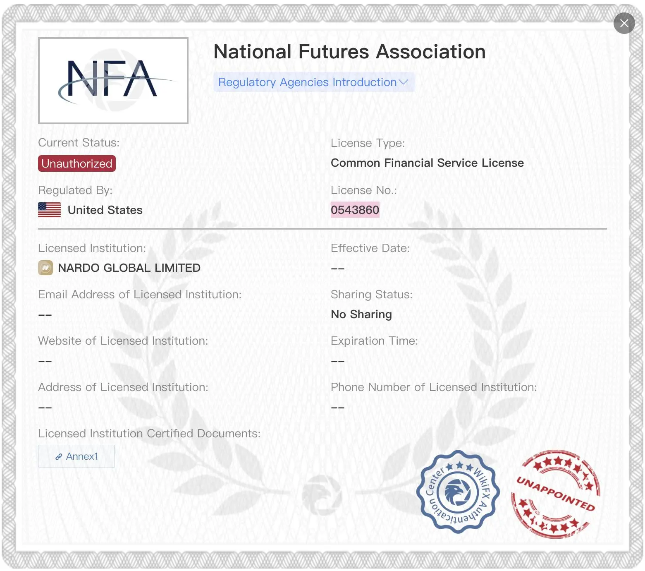Click the Expiration Time label
645x571 pixels.
(x=374, y=341)
